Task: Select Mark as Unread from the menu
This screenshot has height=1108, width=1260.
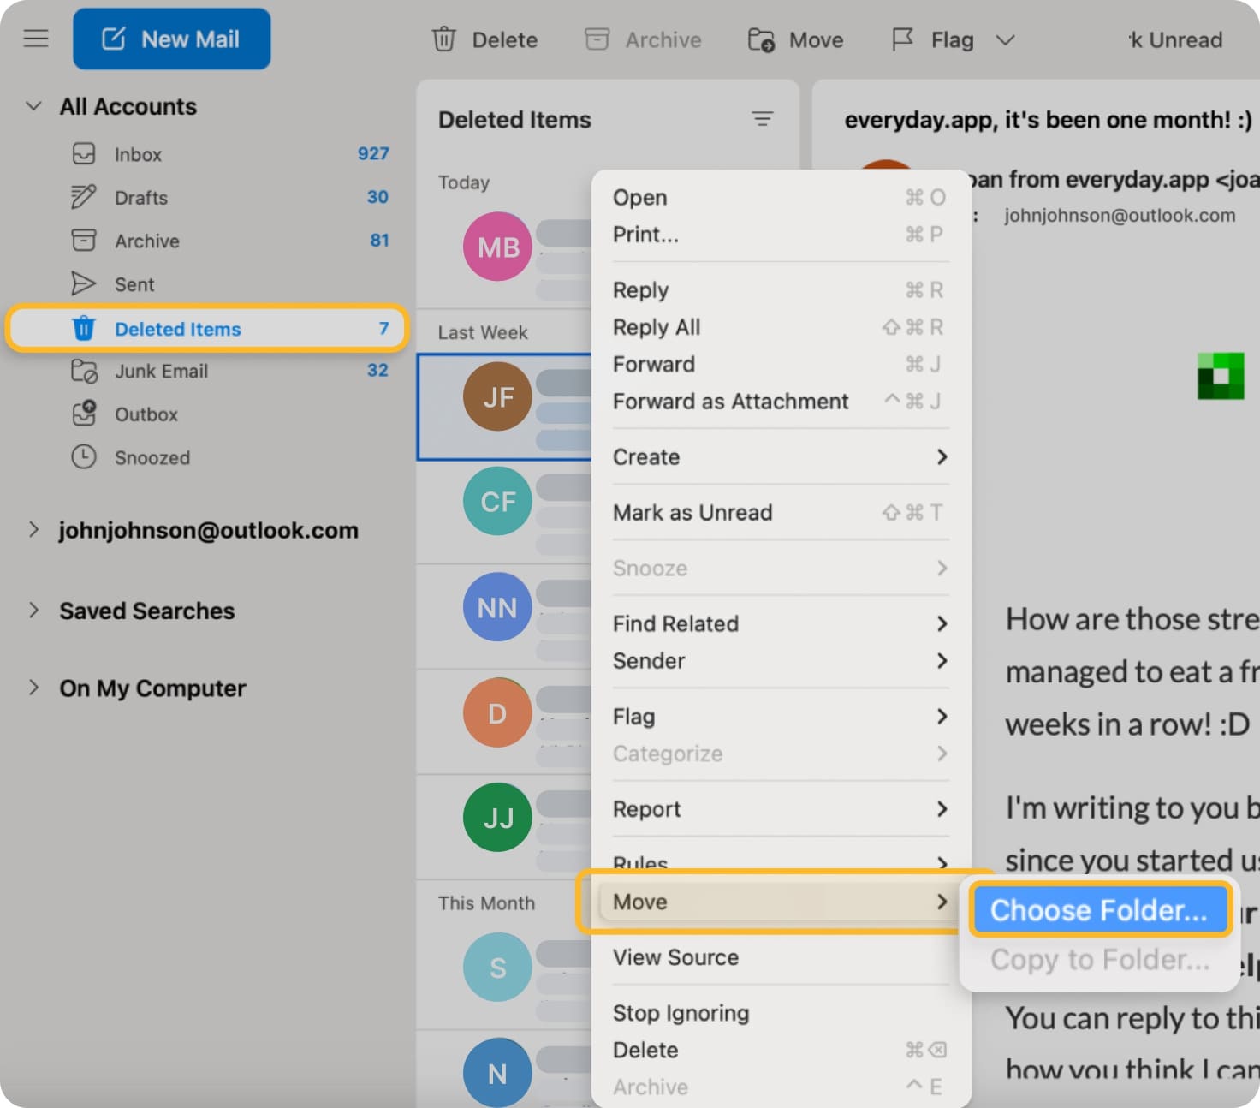Action: click(693, 512)
